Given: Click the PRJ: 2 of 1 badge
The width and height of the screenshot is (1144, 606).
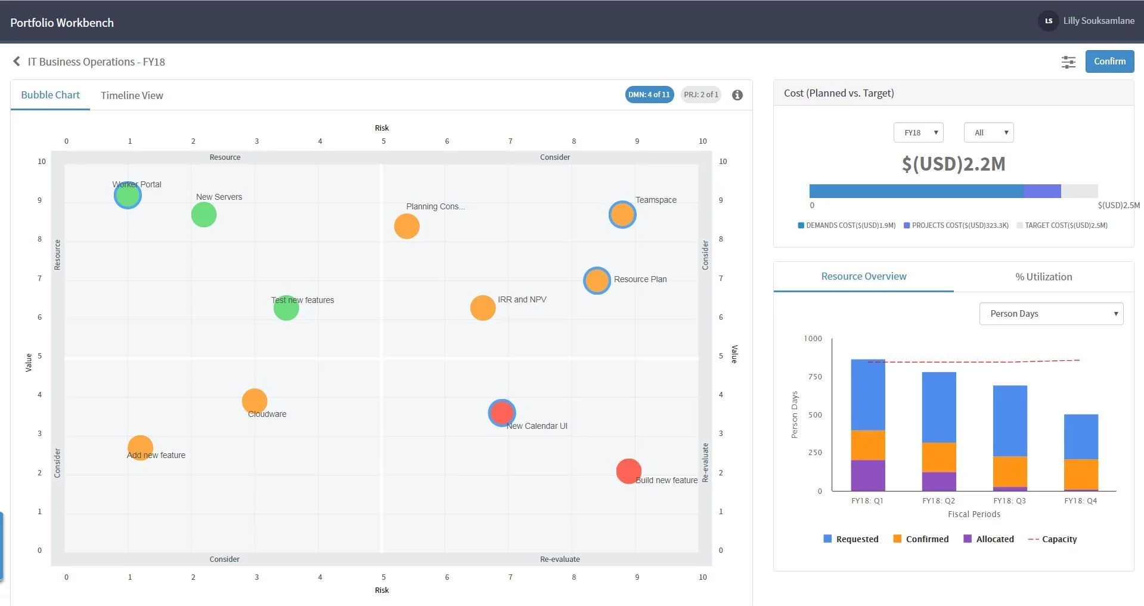Looking at the screenshot, I should 700,94.
